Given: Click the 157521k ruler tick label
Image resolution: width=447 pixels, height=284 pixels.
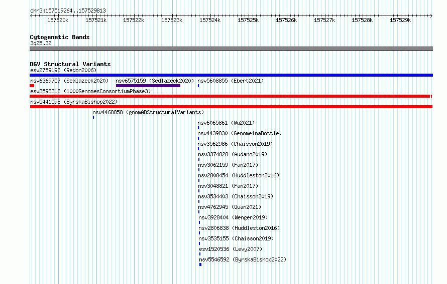Looking at the screenshot, I should click(x=96, y=20).
